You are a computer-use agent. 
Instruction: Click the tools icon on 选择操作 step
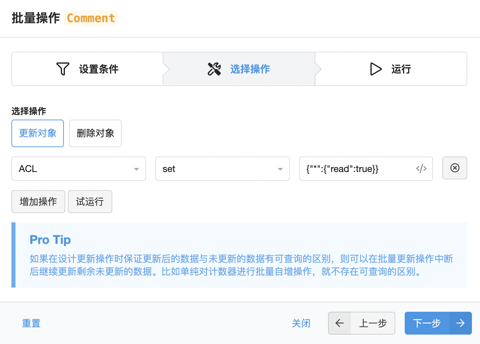click(x=214, y=69)
